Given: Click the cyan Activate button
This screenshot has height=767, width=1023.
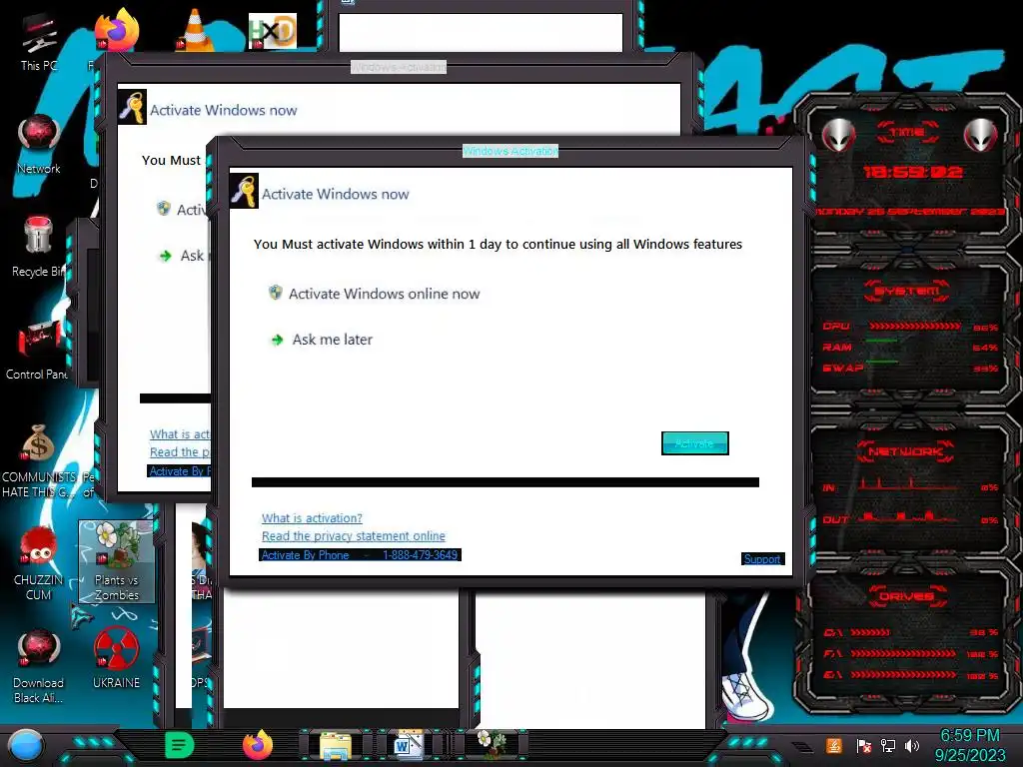Looking at the screenshot, I should 695,443.
